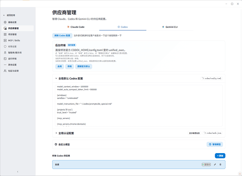The height and width of the screenshot is (176, 242).
Task: Click the sandbox = "unelevated" line
Action: pyautogui.click(x=68, y=98)
